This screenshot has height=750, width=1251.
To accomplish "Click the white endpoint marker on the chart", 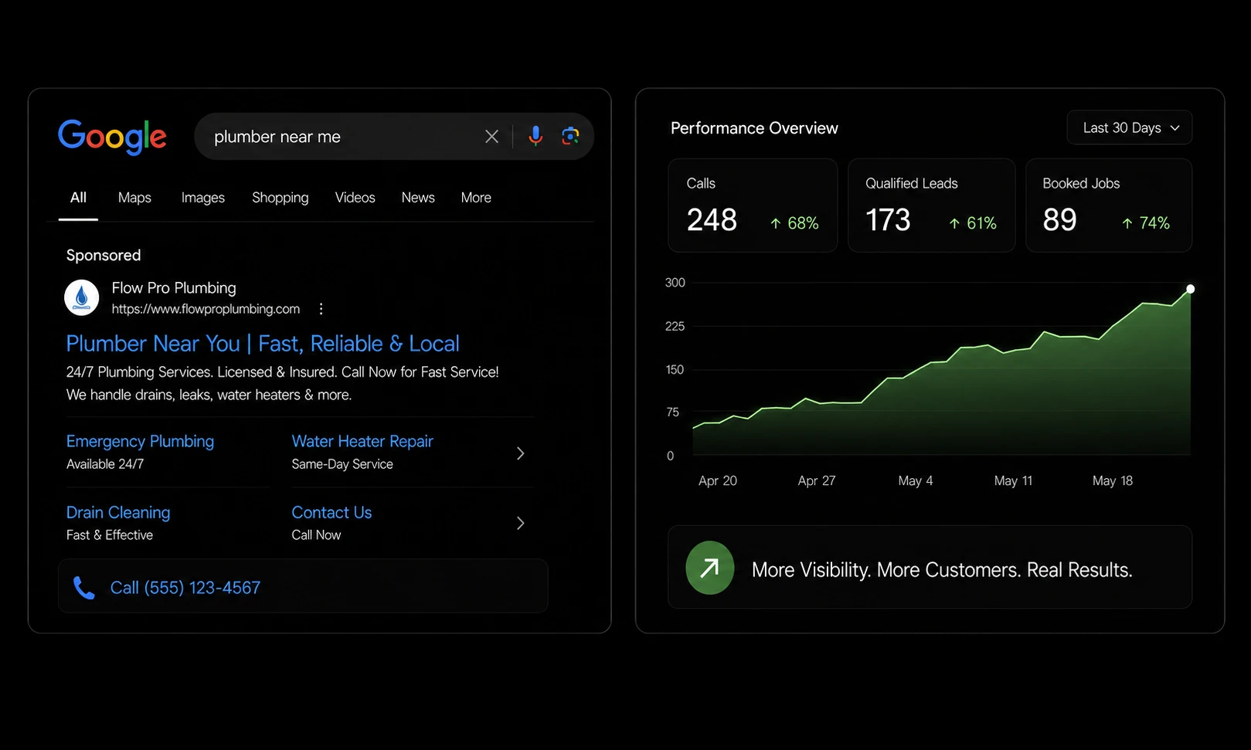I will pyautogui.click(x=1191, y=289).
